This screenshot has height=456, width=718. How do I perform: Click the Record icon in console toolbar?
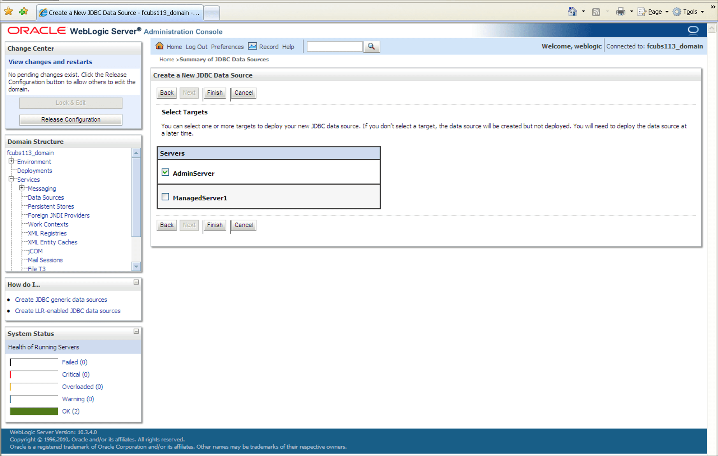coord(252,46)
